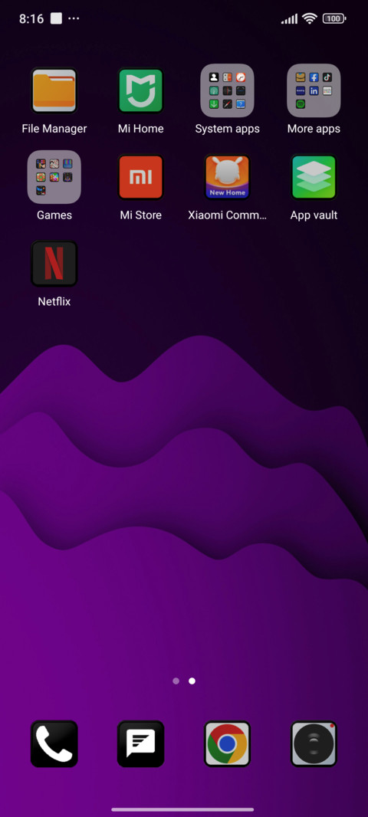Screen dimensions: 368x817
Task: Click the "Mi Home" label
Action: coord(141,129)
